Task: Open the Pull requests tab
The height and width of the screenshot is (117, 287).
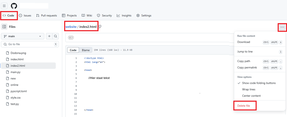Action: tap(47, 15)
